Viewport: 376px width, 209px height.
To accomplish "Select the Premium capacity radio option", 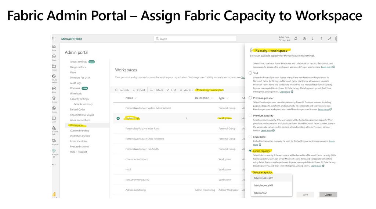I will [250, 115].
